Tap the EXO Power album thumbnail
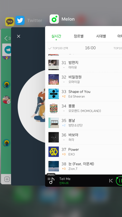The height and width of the screenshot is (217, 122). click(x=54, y=152)
